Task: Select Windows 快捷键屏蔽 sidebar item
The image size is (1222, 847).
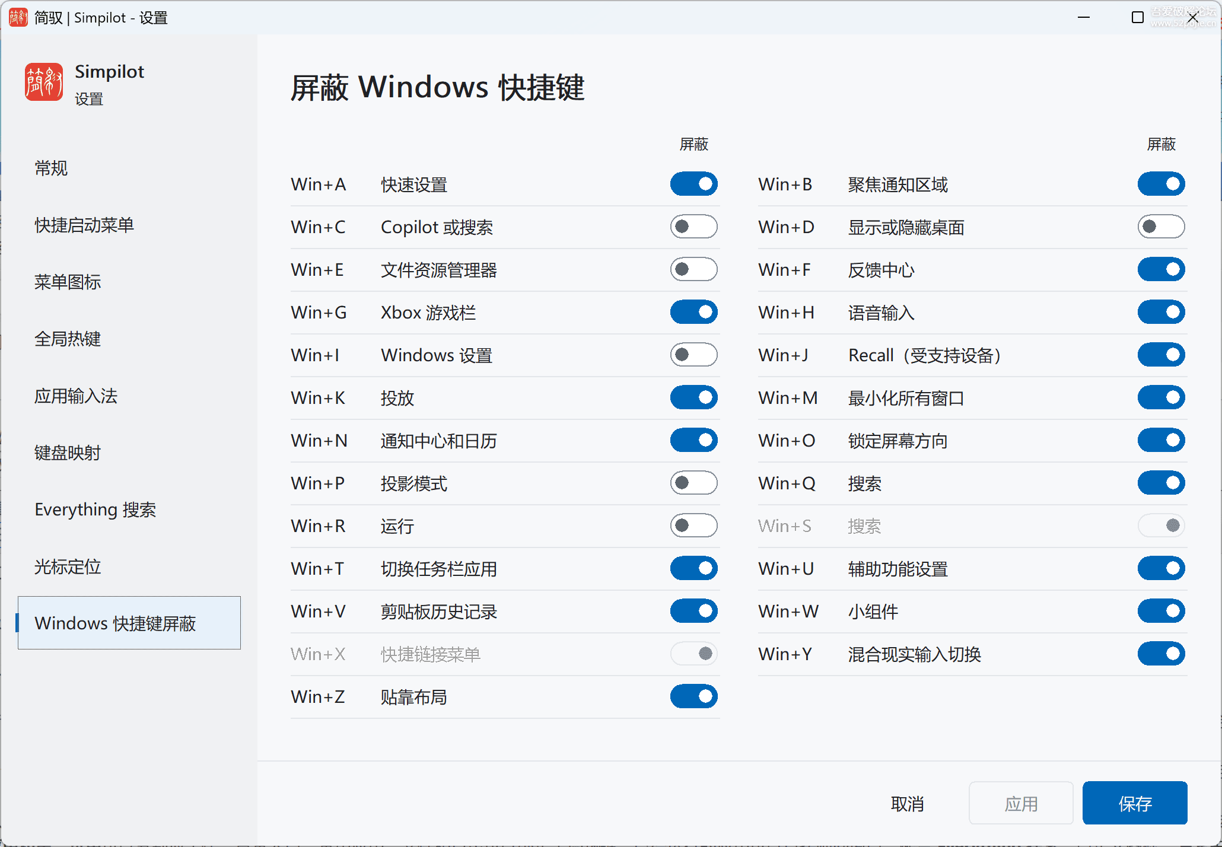Action: pos(129,623)
